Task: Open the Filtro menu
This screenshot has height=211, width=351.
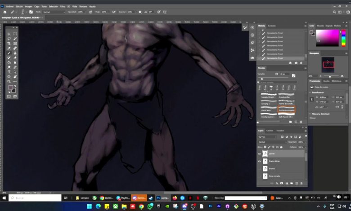Action: pyautogui.click(x=63, y=7)
